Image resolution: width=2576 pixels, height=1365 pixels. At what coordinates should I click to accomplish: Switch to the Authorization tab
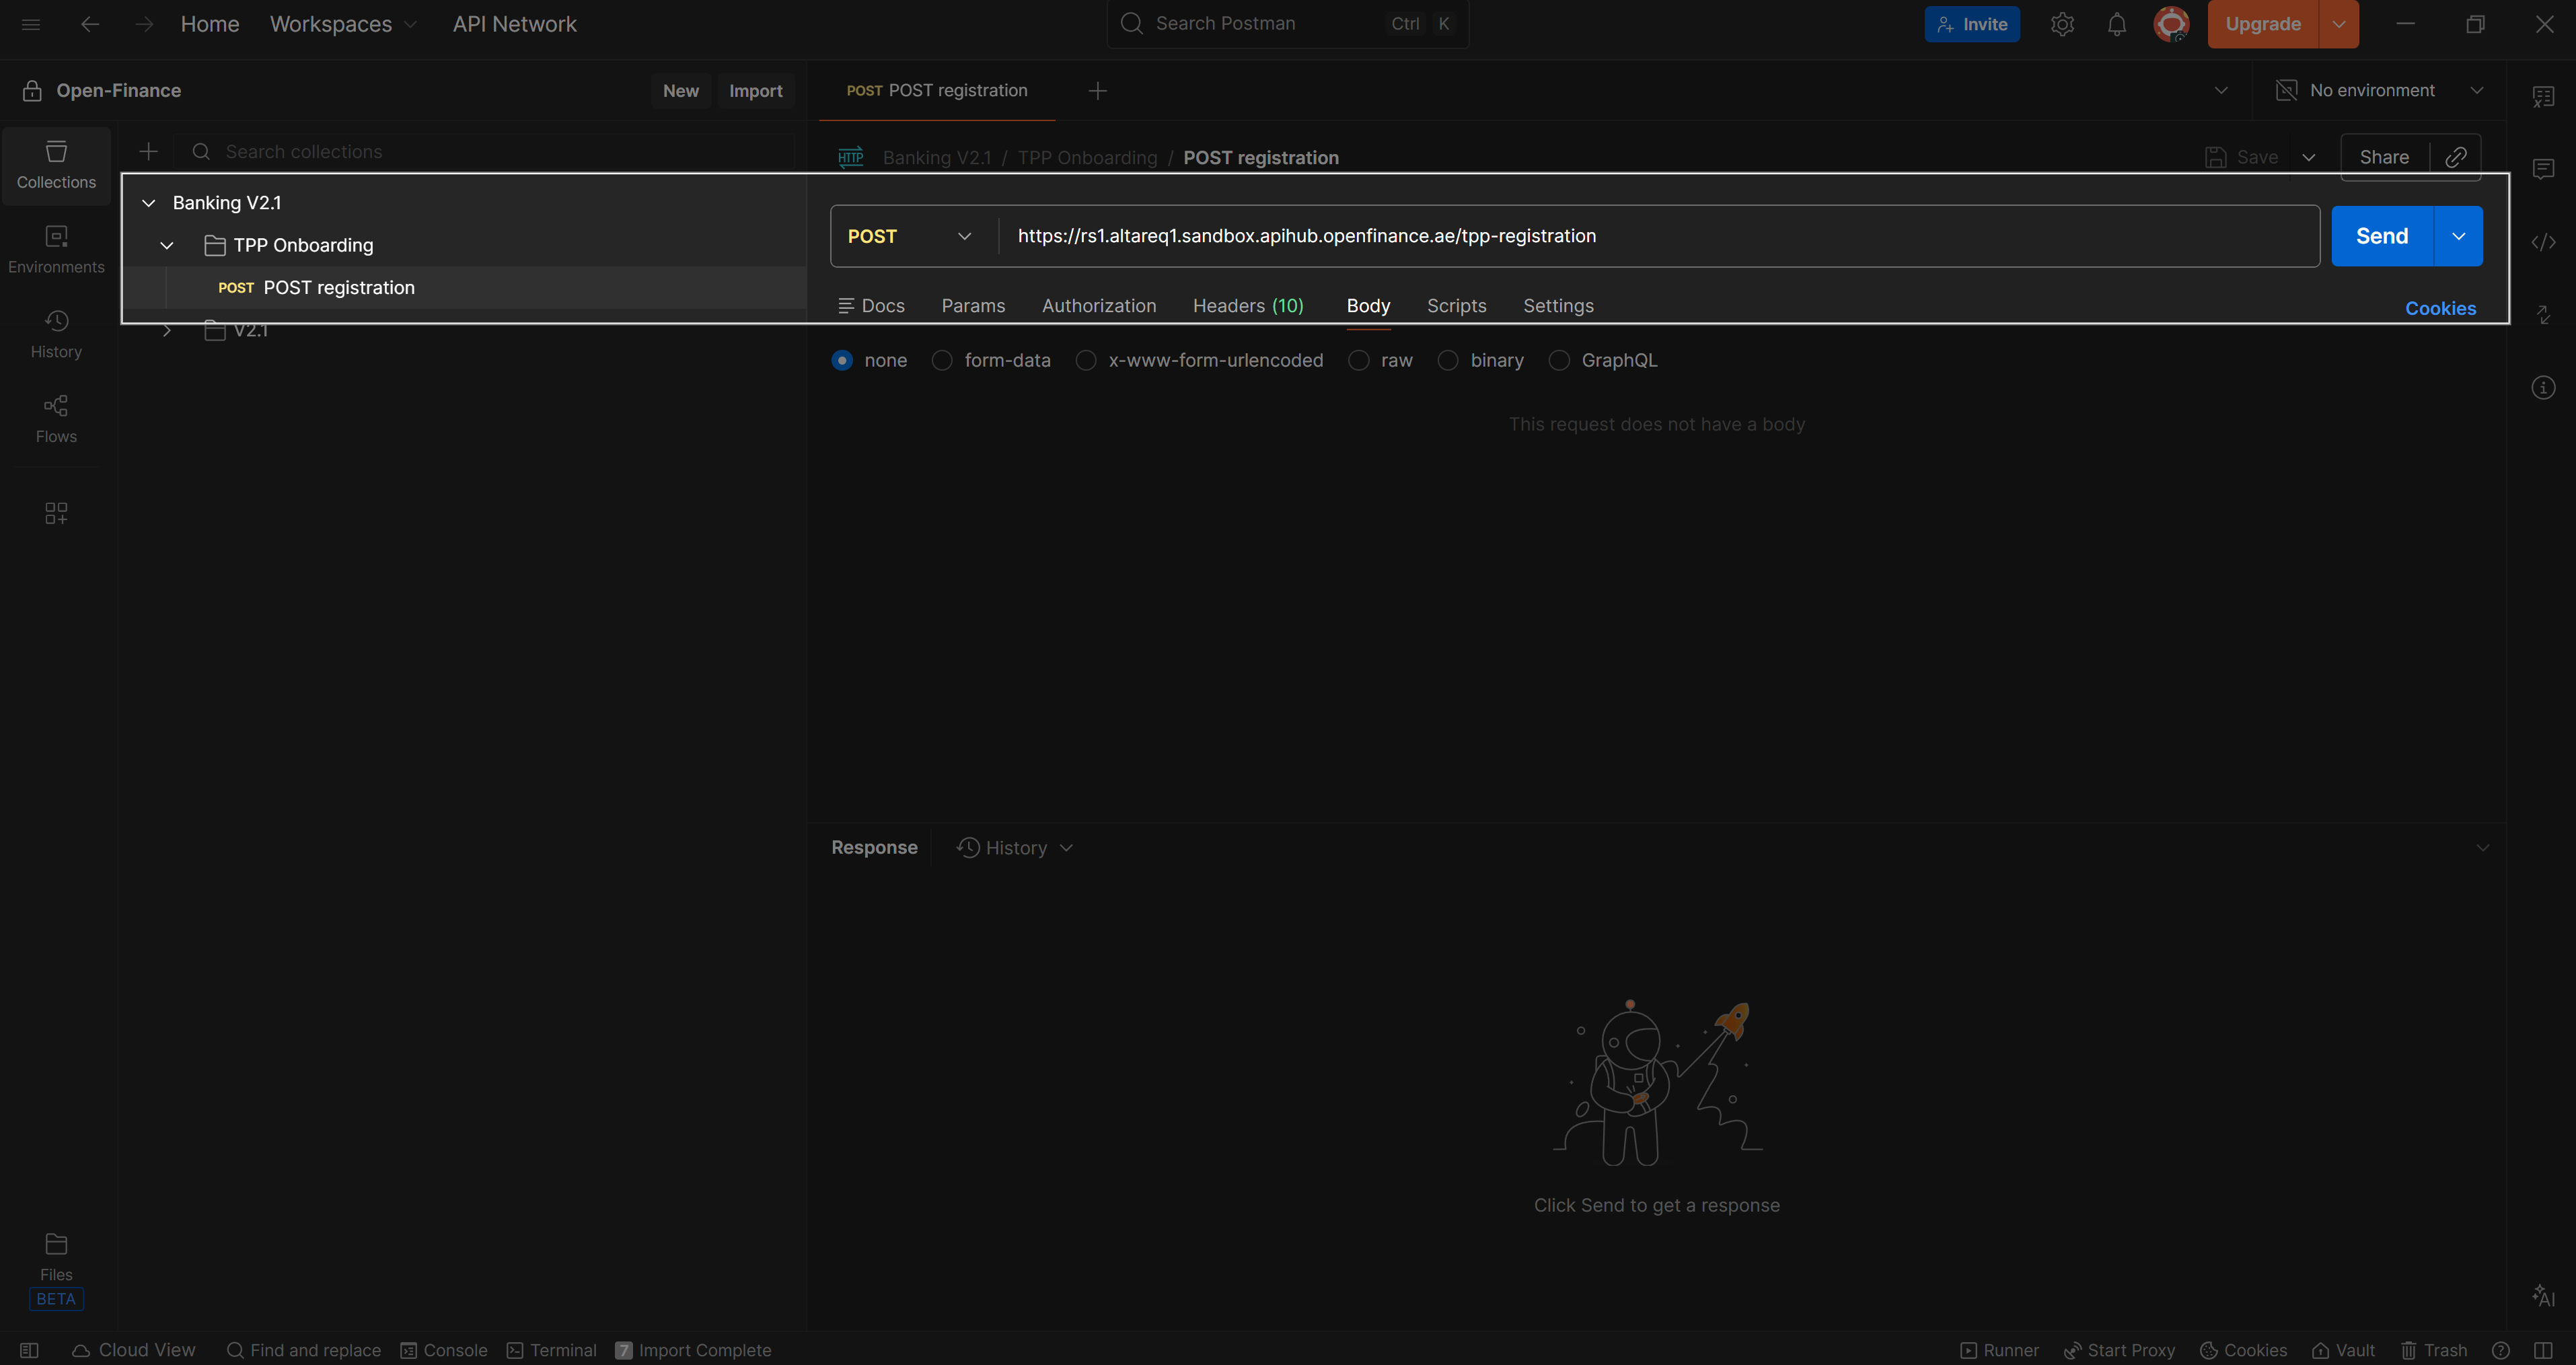(x=1098, y=306)
